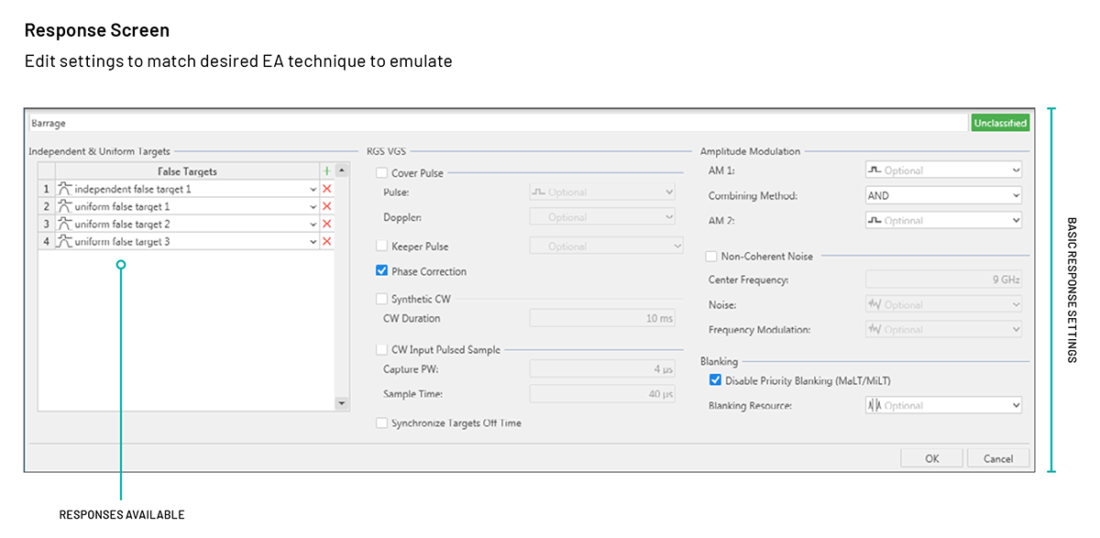Click the False Targets list scroll down arrow
Screen dimensions: 1100x538
pyautogui.click(x=342, y=402)
